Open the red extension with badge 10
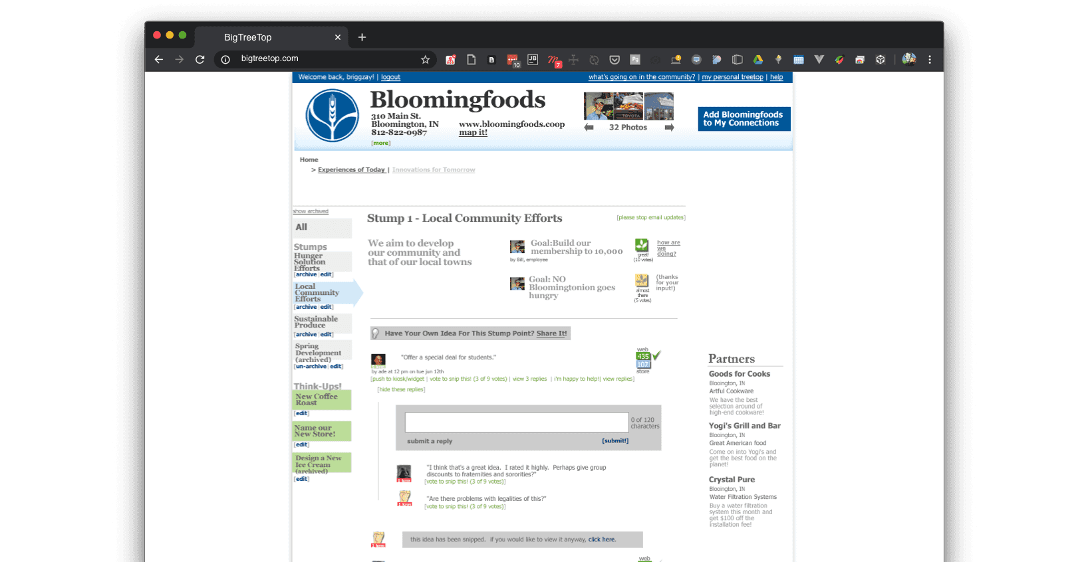1088x562 pixels. pos(513,60)
